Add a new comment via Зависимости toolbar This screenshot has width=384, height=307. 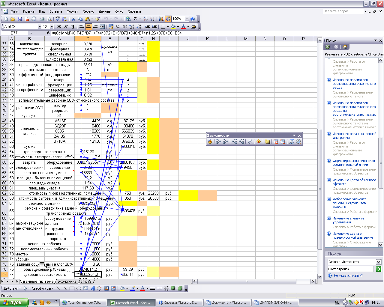coord(267,142)
